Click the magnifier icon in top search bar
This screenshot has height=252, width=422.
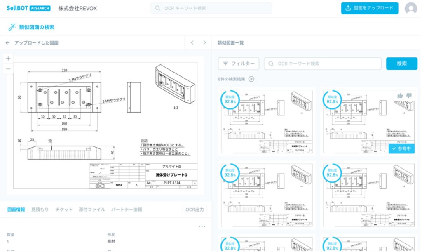coord(157,8)
